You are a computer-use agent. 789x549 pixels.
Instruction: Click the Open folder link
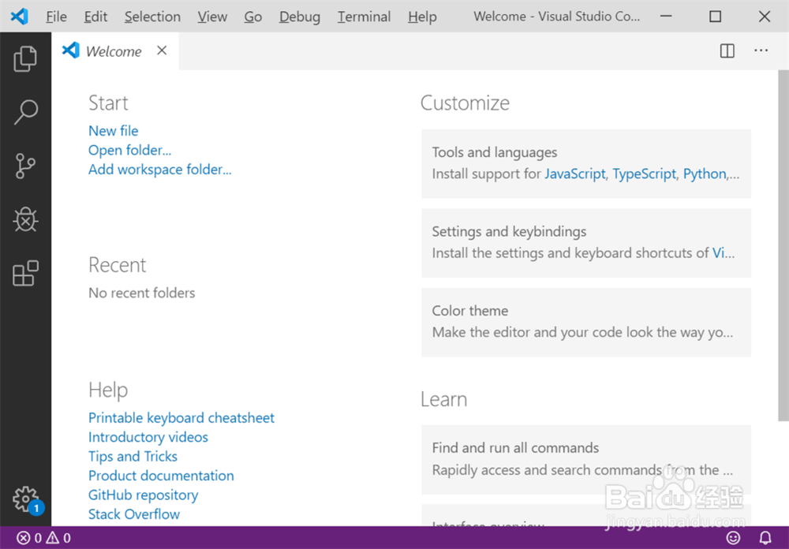(129, 150)
